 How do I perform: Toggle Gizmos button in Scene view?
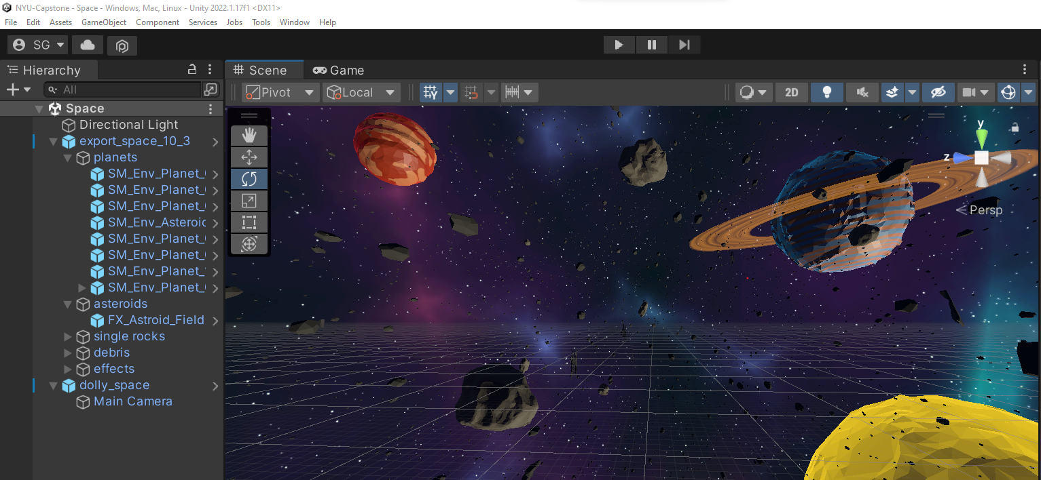click(1009, 92)
